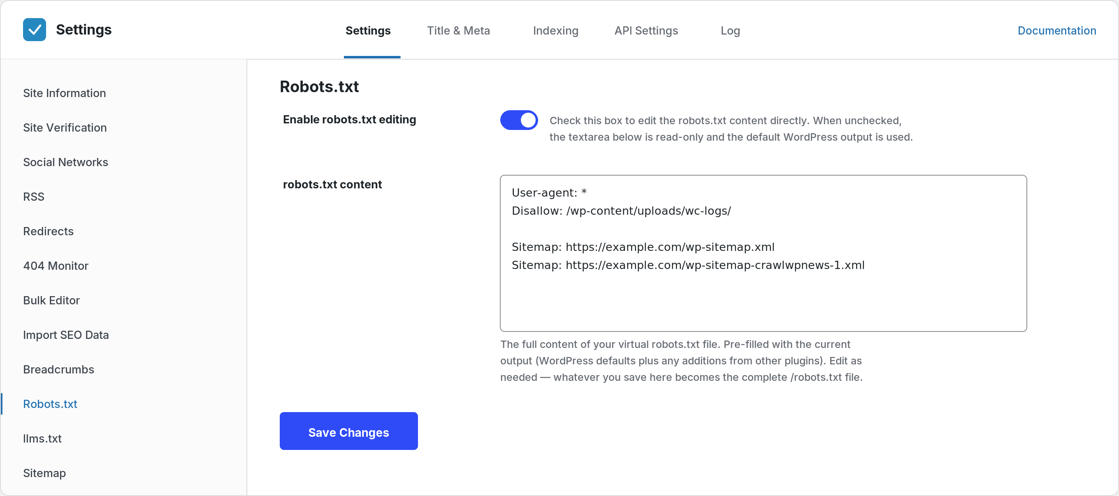The image size is (1119, 496).
Task: Click the wp-sitemap.xml Sitemap line
Action: pos(643,247)
